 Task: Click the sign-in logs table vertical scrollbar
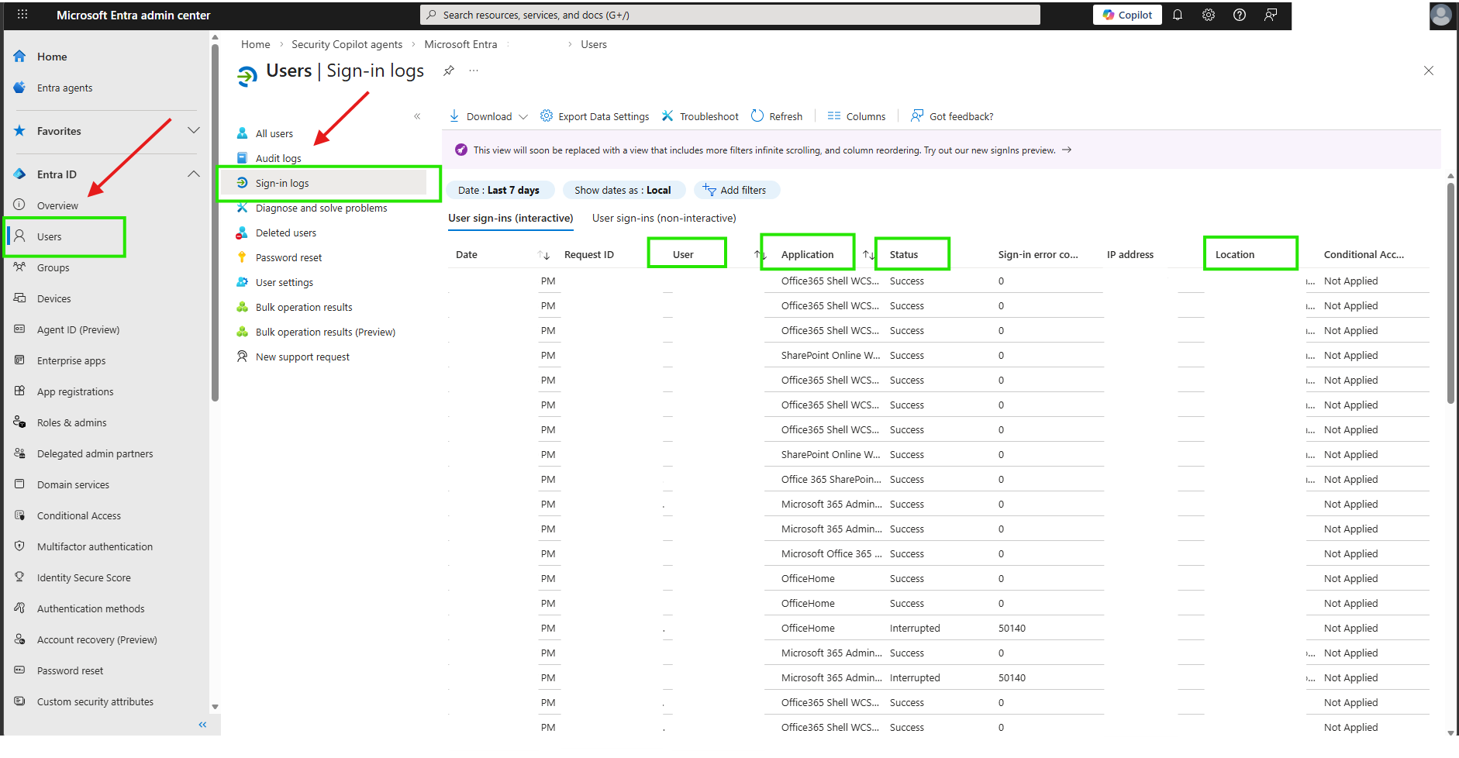pyautogui.click(x=1450, y=295)
